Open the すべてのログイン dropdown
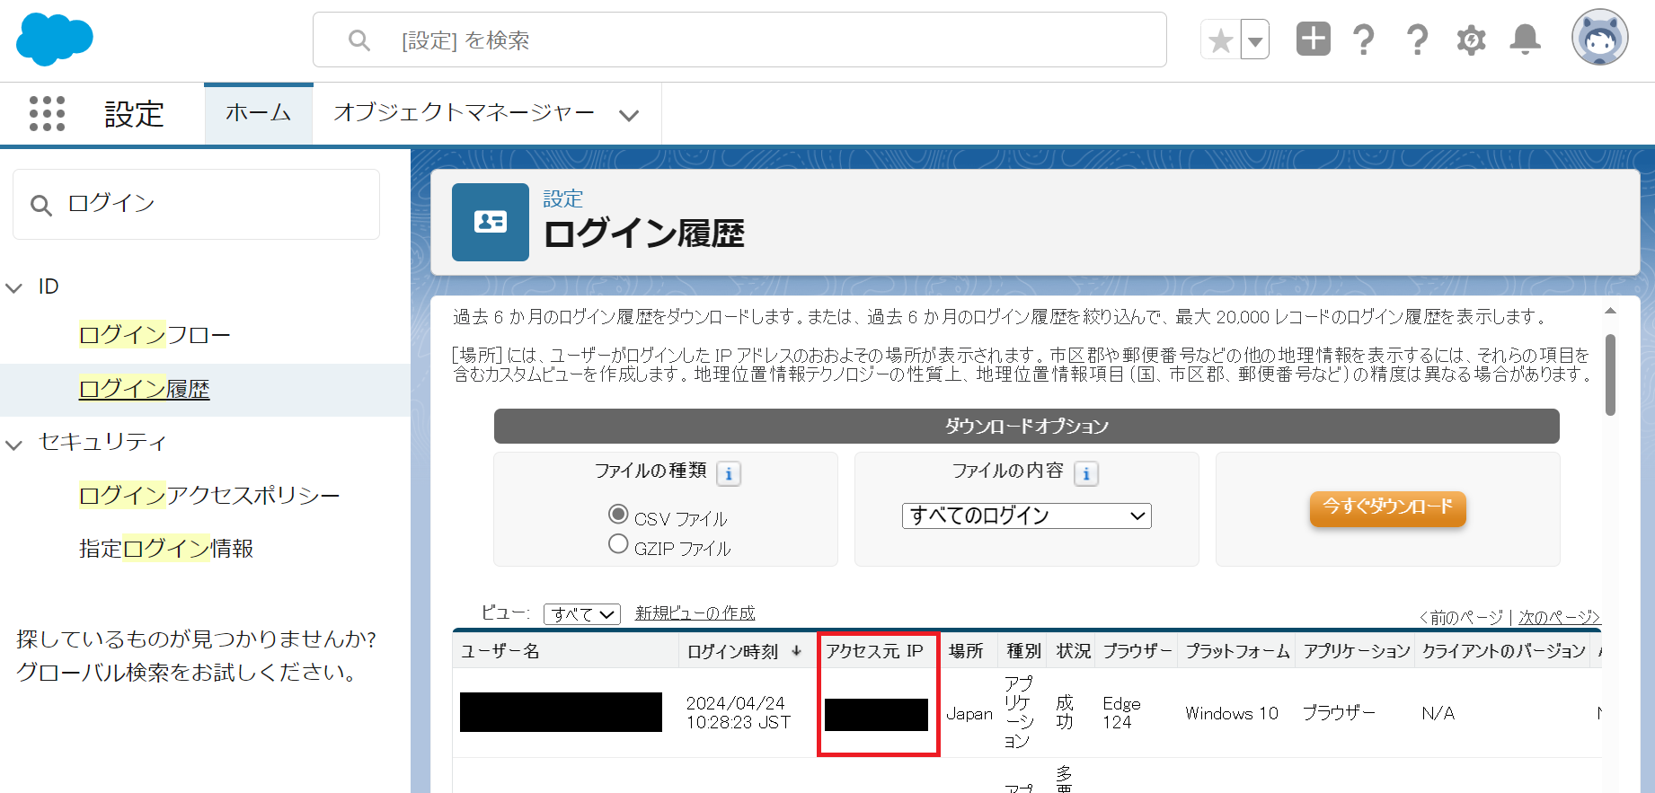This screenshot has width=1655, height=793. 1026,515
